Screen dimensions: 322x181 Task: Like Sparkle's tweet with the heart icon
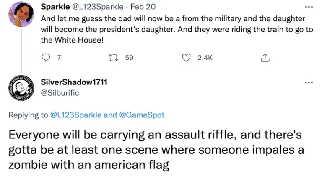click(x=186, y=58)
